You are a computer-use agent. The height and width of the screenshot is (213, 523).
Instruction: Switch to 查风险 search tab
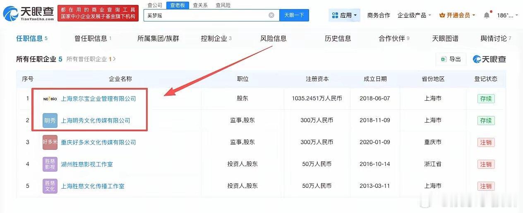[223, 5]
